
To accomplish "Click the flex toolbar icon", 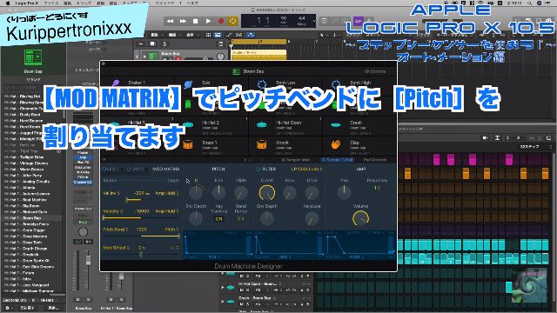I will click(x=238, y=35).
